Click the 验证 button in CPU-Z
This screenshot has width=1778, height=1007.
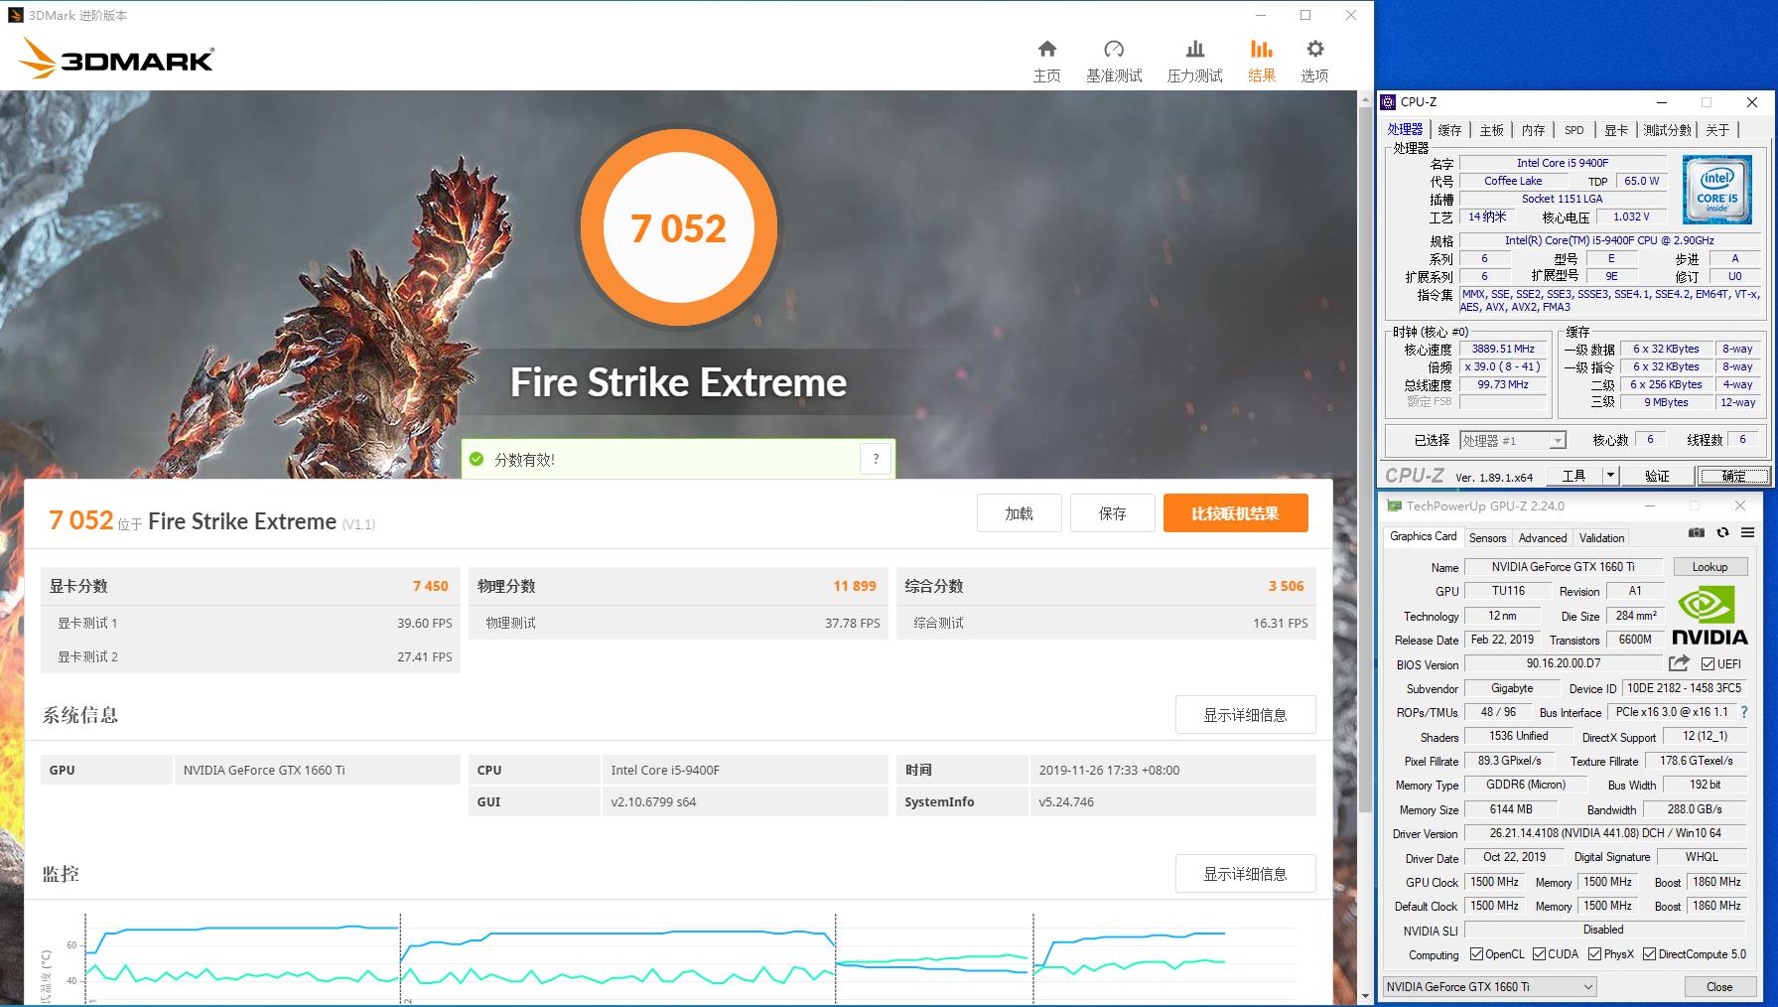(1657, 476)
